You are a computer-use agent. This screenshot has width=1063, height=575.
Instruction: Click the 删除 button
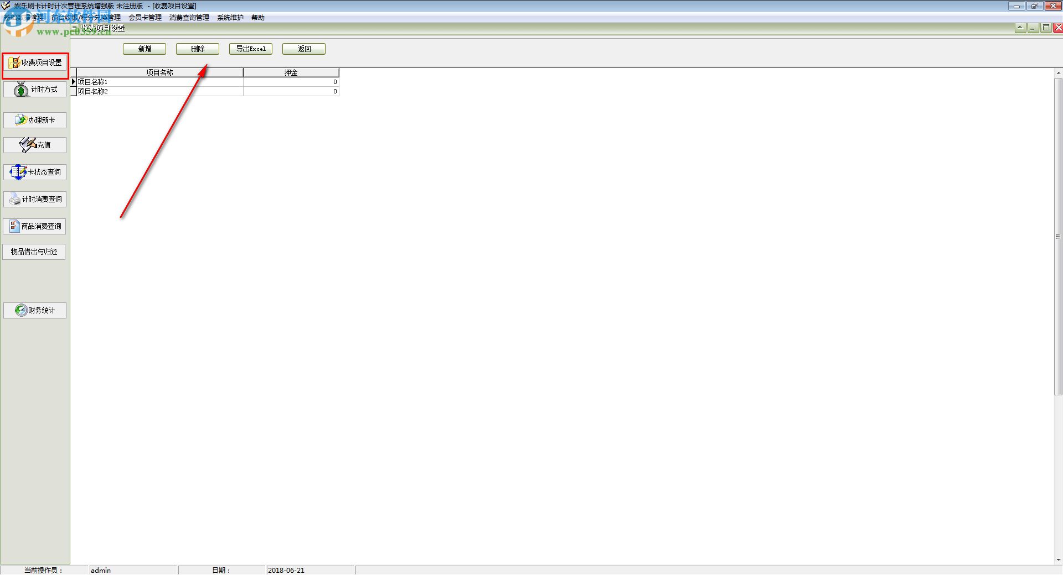[x=198, y=49]
